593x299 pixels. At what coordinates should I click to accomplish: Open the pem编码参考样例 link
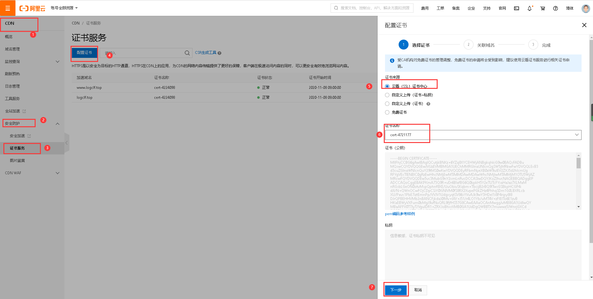click(400, 214)
